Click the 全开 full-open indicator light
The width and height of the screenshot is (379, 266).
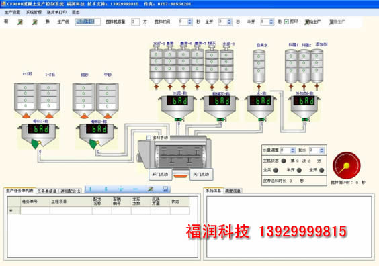[x=321, y=170]
